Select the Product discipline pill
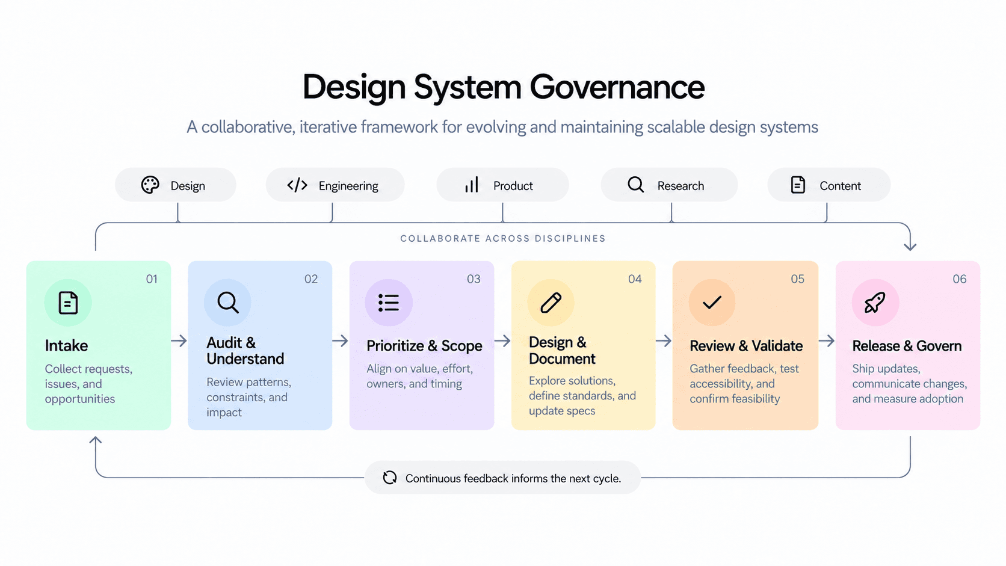This screenshot has height=566, width=1006. pyautogui.click(x=502, y=185)
